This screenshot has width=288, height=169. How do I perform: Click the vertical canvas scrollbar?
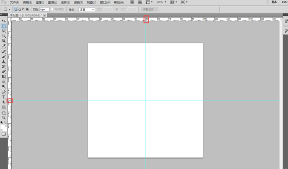tap(281, 94)
